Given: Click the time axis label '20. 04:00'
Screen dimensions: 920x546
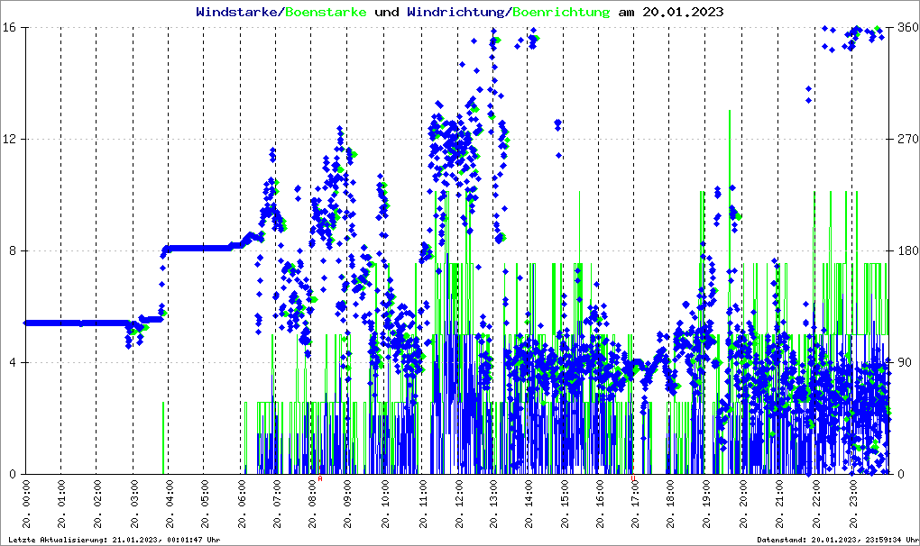Looking at the screenshot, I should point(170,504).
